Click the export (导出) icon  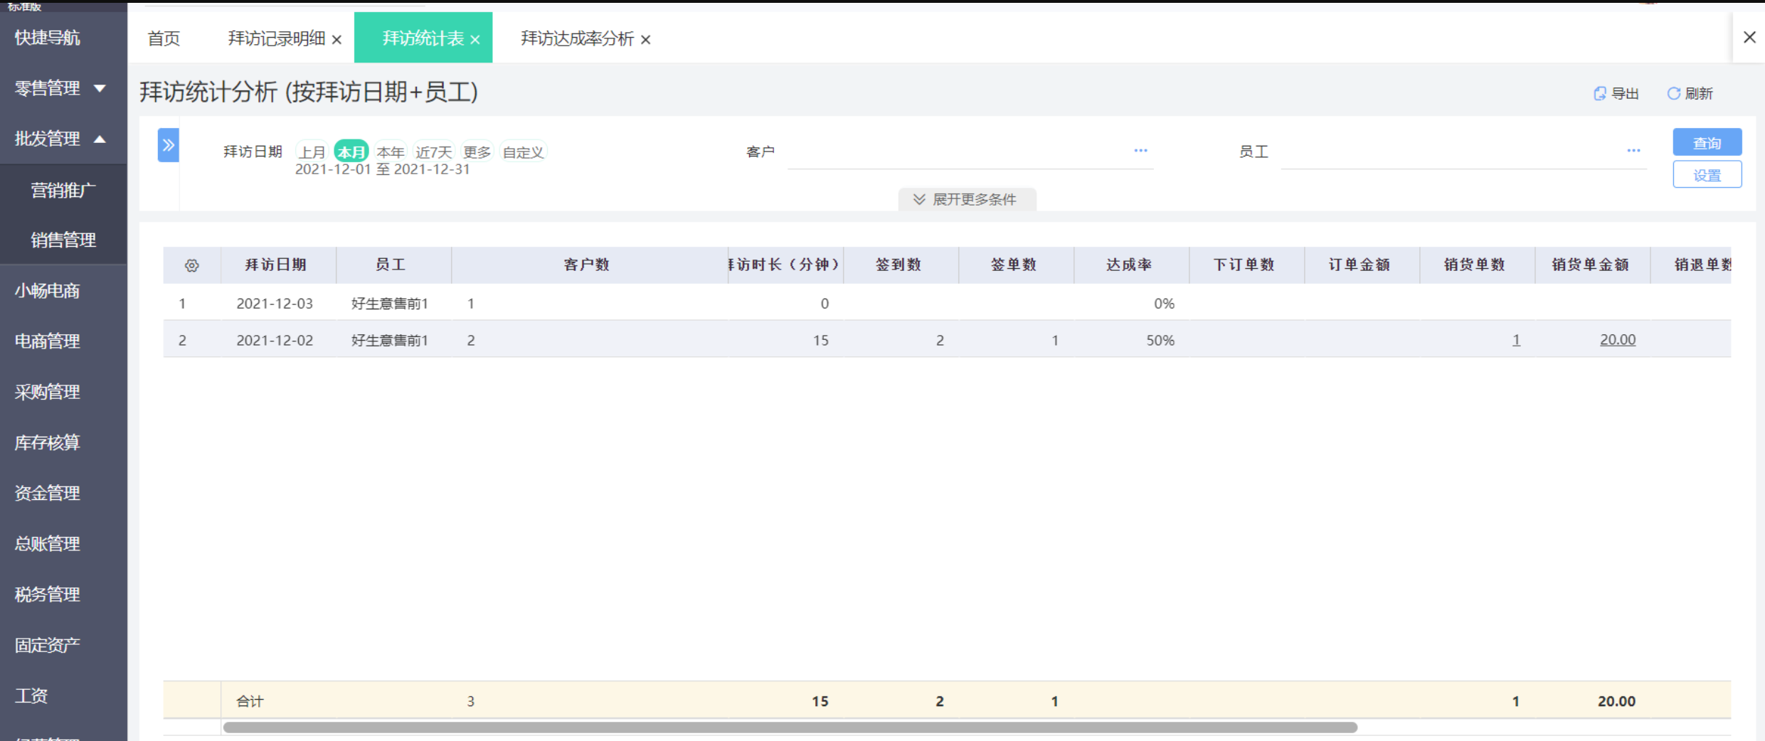[x=1599, y=93]
